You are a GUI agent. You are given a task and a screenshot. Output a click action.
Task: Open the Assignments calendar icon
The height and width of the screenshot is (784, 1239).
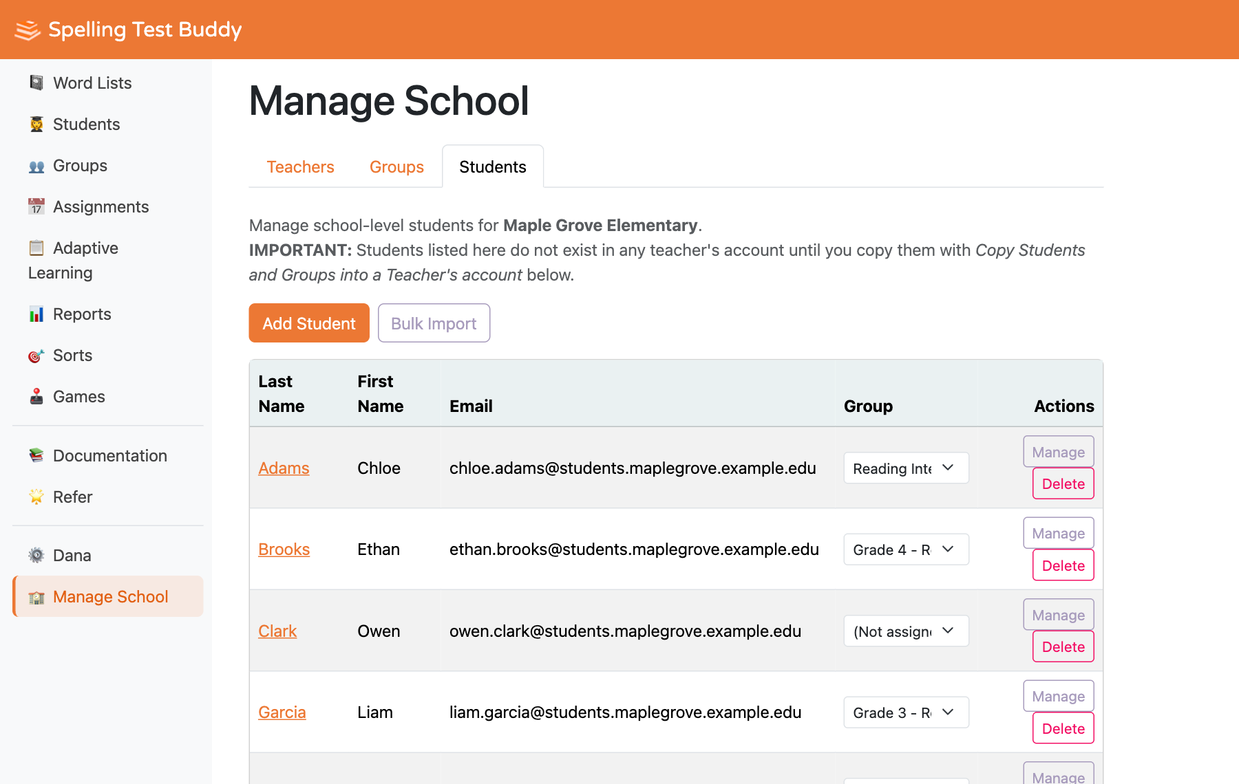pyautogui.click(x=36, y=206)
